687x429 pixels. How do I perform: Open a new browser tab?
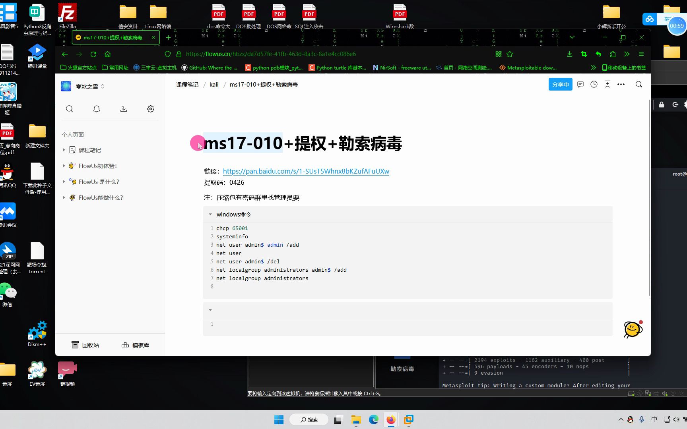click(x=168, y=37)
